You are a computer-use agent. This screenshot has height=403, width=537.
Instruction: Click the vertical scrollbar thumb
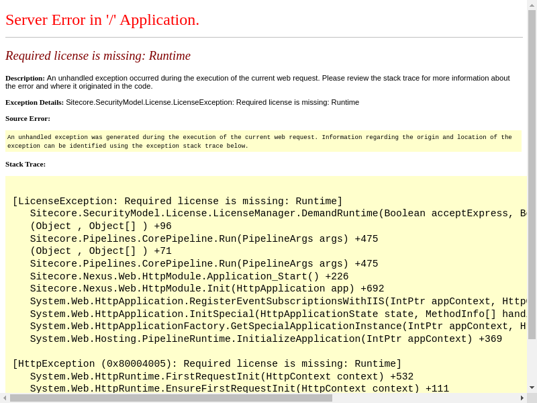pos(532,175)
